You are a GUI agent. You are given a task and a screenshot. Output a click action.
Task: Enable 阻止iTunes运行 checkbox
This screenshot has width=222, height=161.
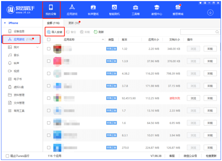tap(8, 156)
